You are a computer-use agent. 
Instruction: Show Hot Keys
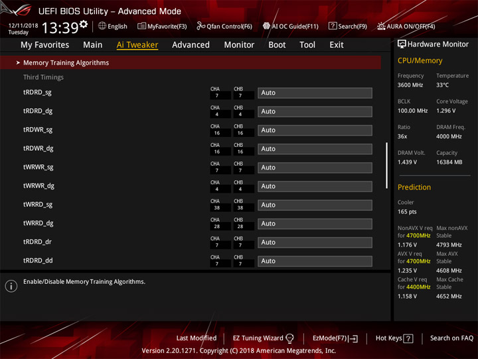tap(394, 338)
